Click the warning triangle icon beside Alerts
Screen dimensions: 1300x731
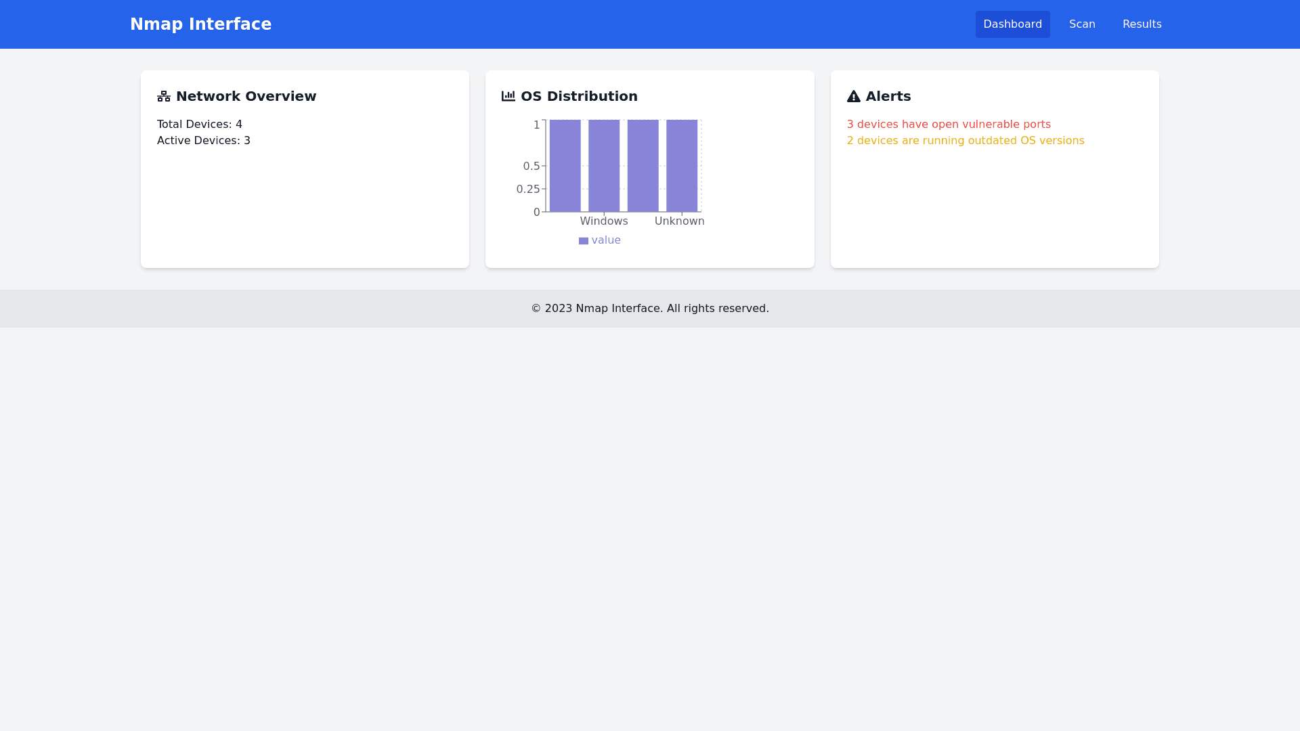pos(853,96)
